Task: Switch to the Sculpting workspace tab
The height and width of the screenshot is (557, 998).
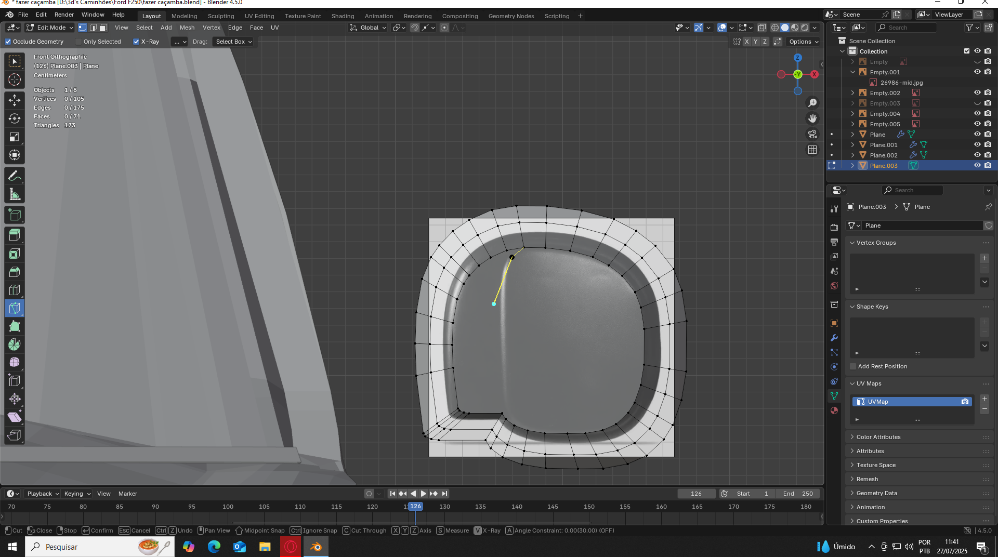Action: [x=221, y=16]
